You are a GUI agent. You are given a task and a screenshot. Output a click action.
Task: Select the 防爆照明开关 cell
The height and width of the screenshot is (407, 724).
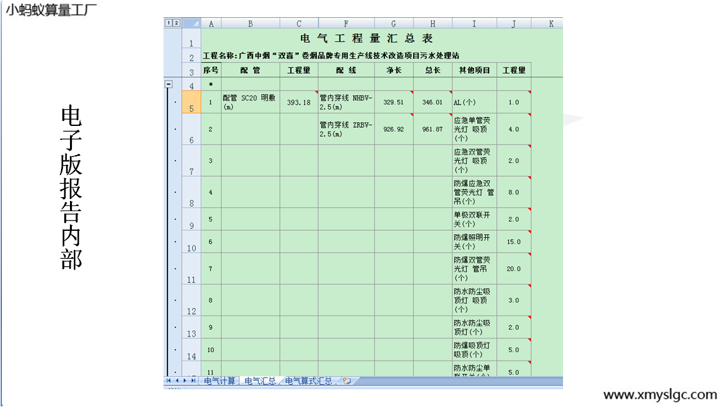pos(474,242)
